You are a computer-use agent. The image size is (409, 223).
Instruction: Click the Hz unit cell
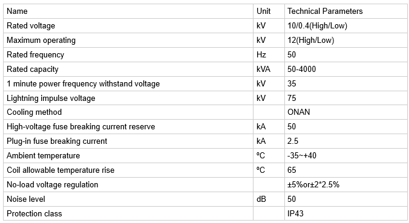click(x=269, y=55)
